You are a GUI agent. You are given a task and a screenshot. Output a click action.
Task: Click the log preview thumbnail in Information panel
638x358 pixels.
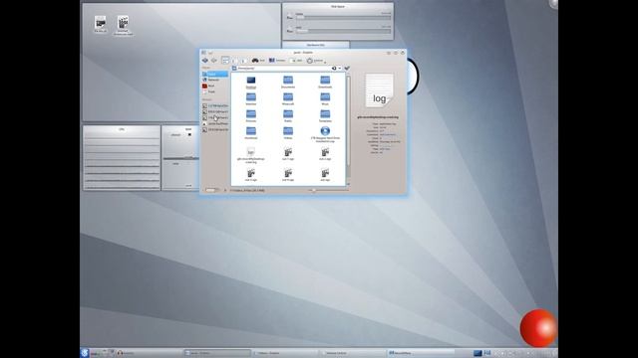(x=379, y=90)
